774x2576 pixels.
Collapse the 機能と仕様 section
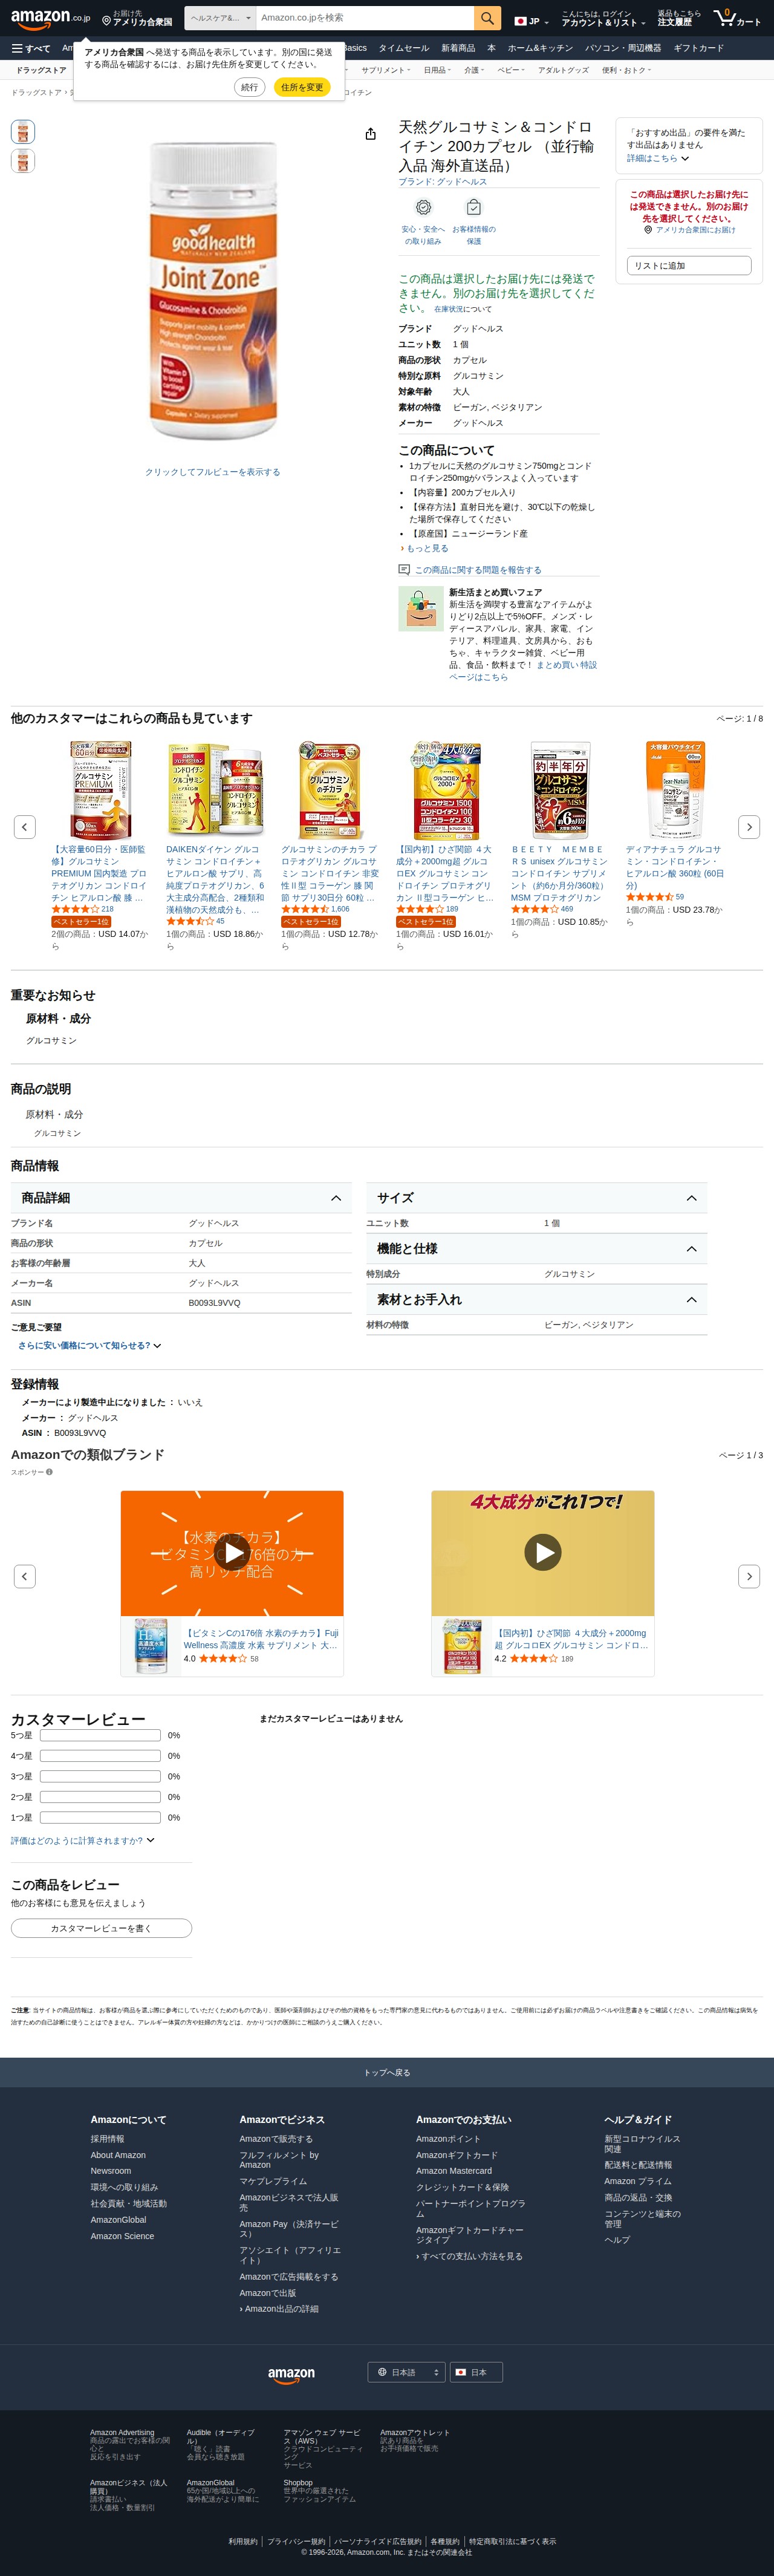tap(536, 1249)
